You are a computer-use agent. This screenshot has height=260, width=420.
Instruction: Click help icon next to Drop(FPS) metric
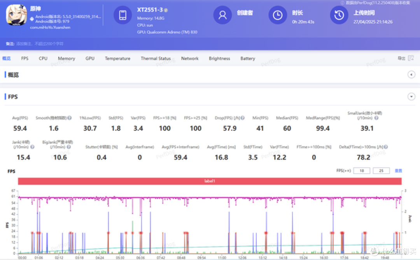(242, 118)
